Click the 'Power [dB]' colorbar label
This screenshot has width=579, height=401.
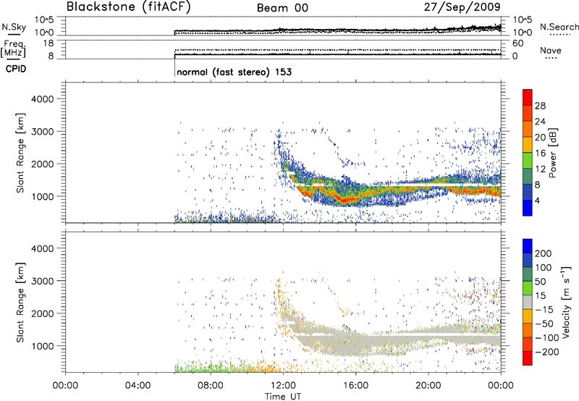click(x=552, y=153)
